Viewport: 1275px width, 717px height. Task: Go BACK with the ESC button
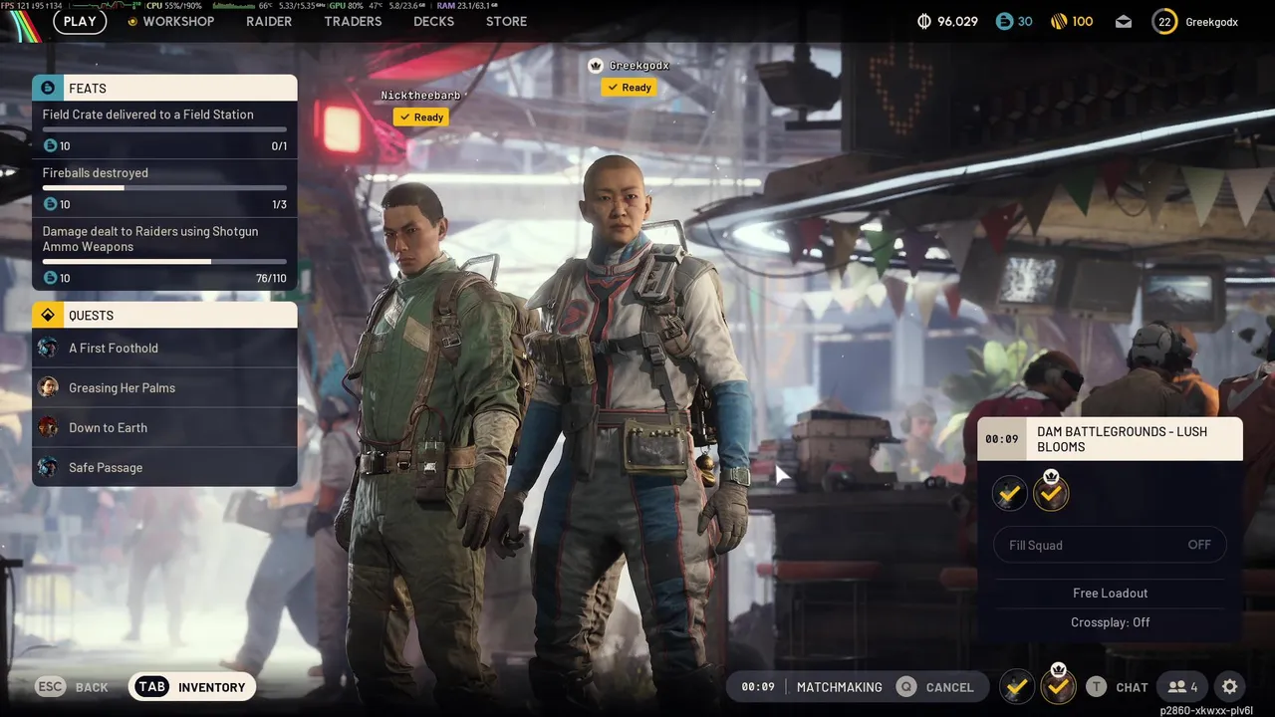[x=72, y=687]
